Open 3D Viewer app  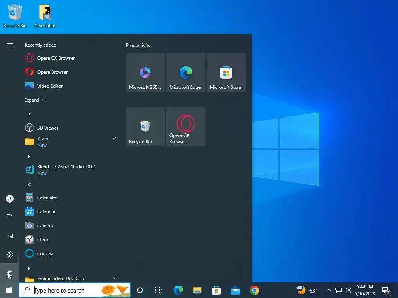pyautogui.click(x=71, y=128)
